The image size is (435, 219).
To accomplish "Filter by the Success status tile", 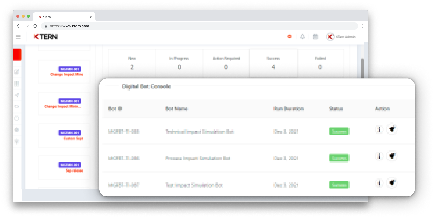I will coord(273,63).
